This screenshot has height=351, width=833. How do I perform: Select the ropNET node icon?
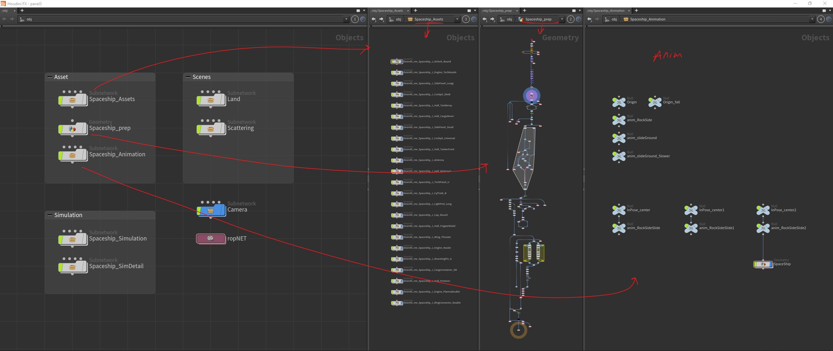click(x=211, y=239)
